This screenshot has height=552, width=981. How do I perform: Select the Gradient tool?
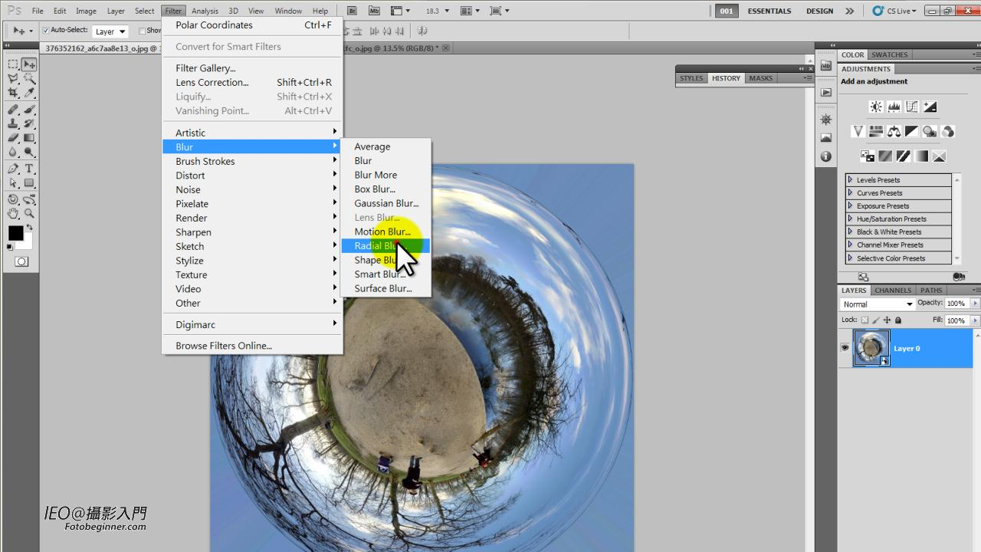29,138
